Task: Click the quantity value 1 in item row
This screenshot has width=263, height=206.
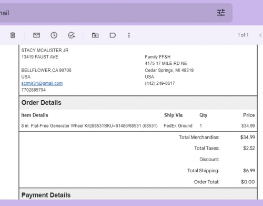Action: coord(201,126)
